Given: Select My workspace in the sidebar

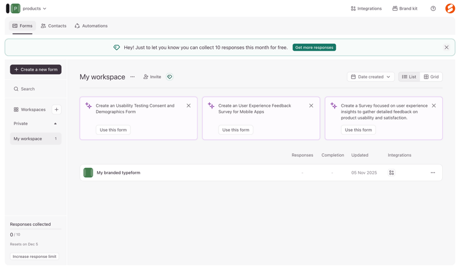Looking at the screenshot, I should [36, 138].
